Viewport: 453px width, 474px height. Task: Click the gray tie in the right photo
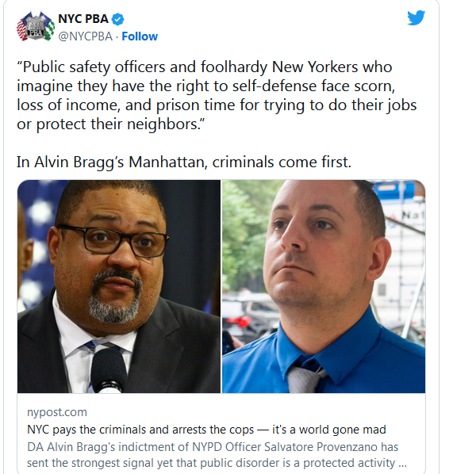(305, 380)
